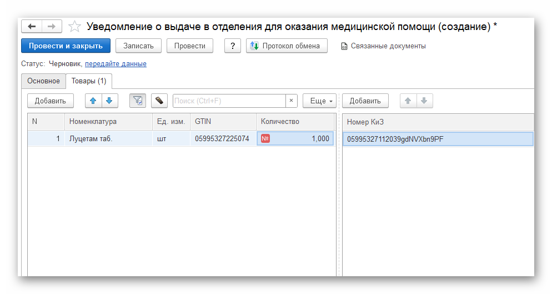
Task: Clear search with the × button
Action: click(x=291, y=101)
